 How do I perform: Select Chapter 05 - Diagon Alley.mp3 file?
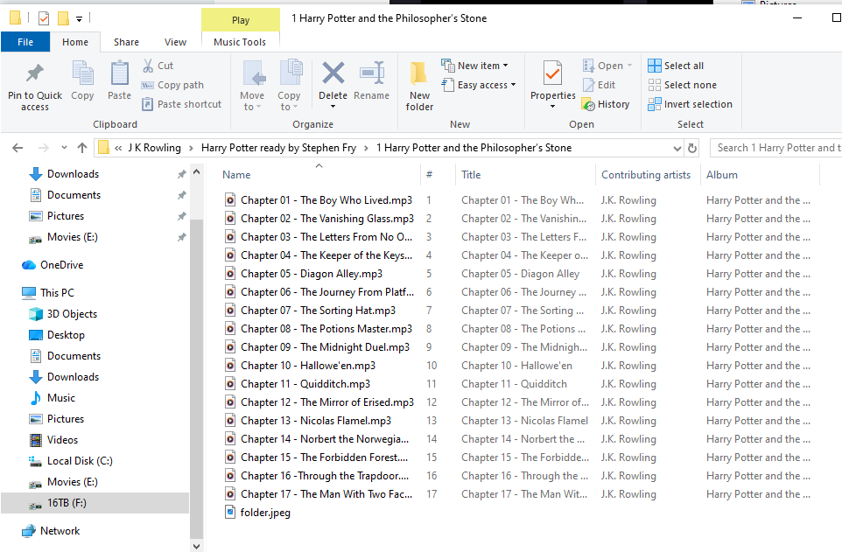point(311,274)
